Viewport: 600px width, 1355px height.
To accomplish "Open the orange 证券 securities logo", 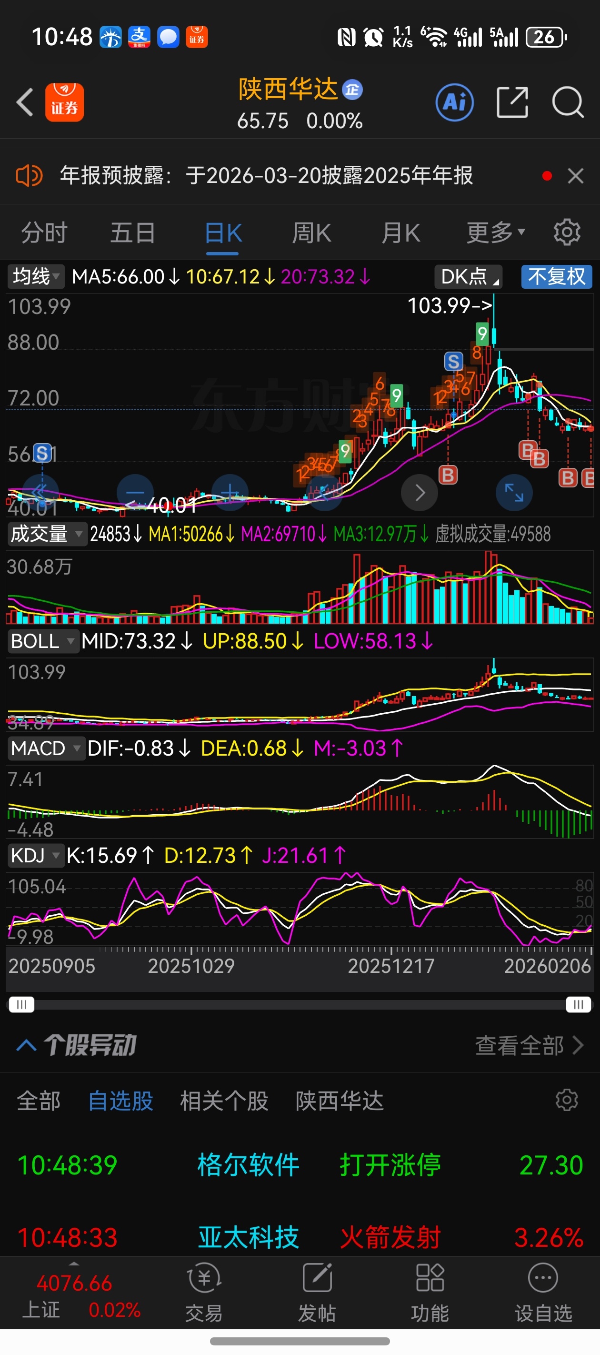I will coord(64,102).
